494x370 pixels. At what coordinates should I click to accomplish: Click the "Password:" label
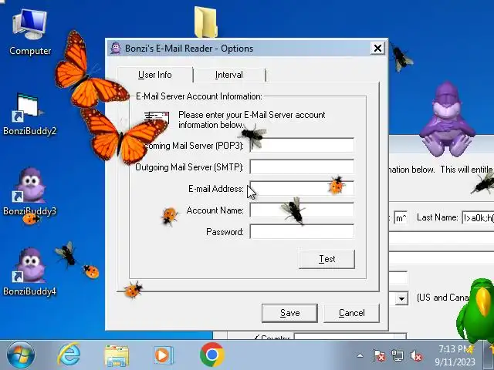pos(225,232)
